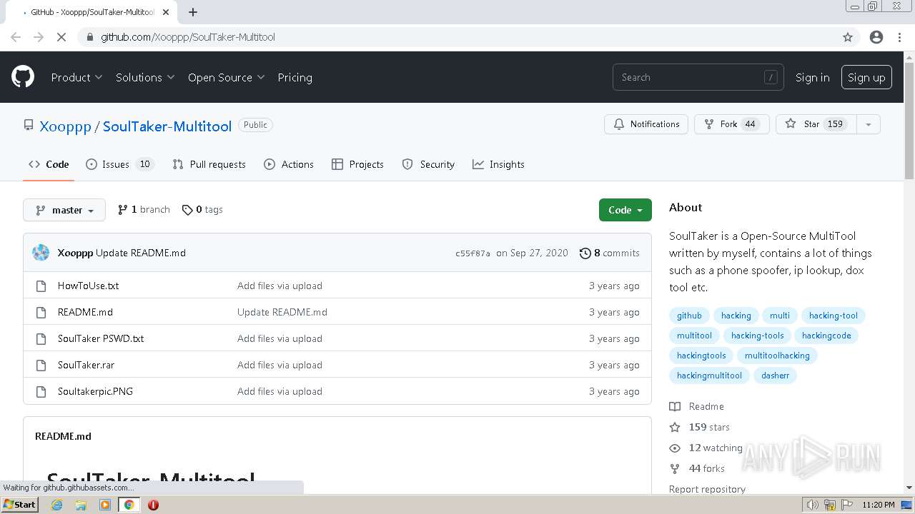The height and width of the screenshot is (514, 915).
Task: Fork the repository with Fork button
Action: coord(732,124)
